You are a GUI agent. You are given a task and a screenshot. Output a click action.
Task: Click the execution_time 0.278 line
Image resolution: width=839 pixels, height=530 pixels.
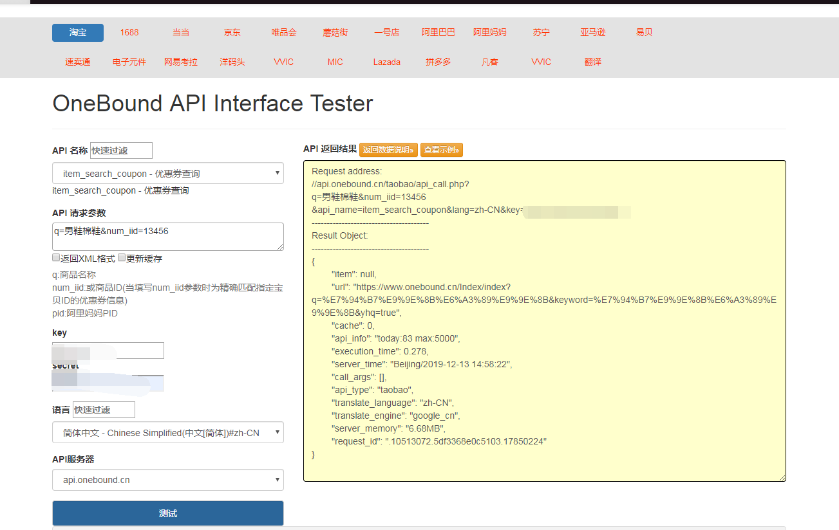(380, 351)
